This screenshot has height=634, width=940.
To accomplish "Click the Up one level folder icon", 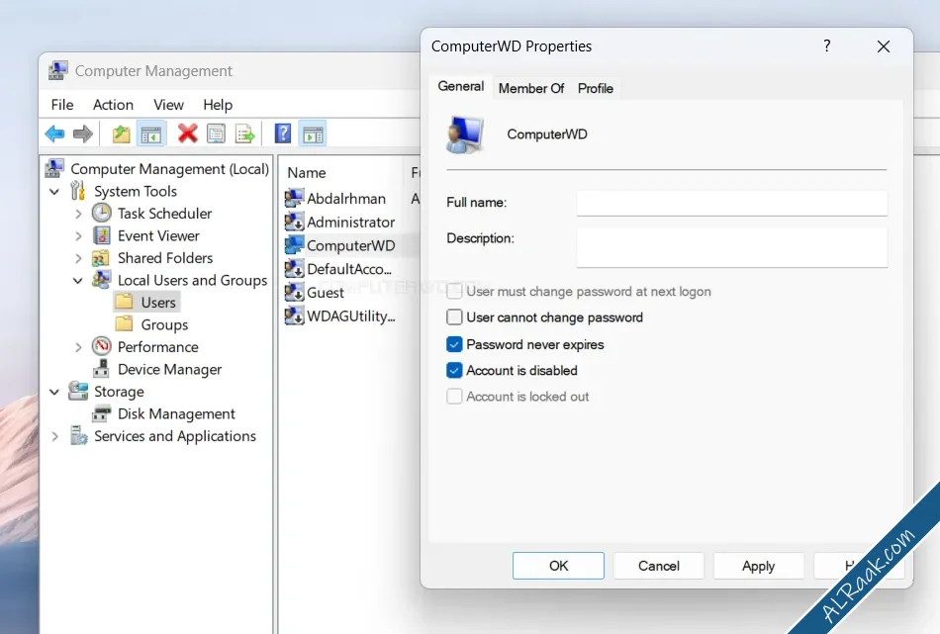I will click(121, 134).
